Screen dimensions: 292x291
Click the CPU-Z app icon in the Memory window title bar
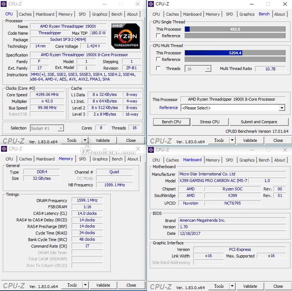click(x=4, y=149)
